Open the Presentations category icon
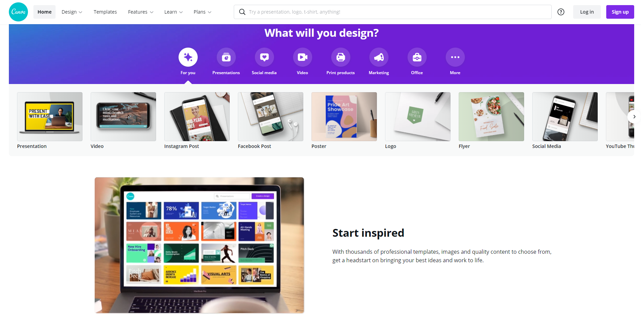The width and height of the screenshot is (641, 317). tap(226, 57)
